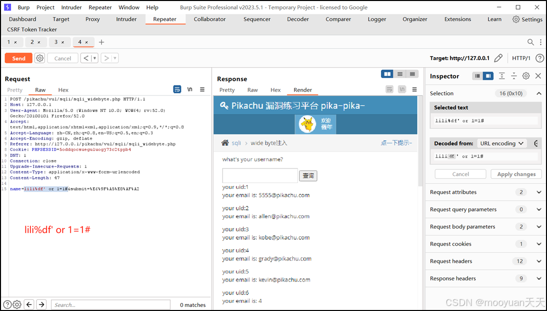Close Repeater tab 3
The height and width of the screenshot is (311, 547).
pyautogui.click(x=63, y=42)
